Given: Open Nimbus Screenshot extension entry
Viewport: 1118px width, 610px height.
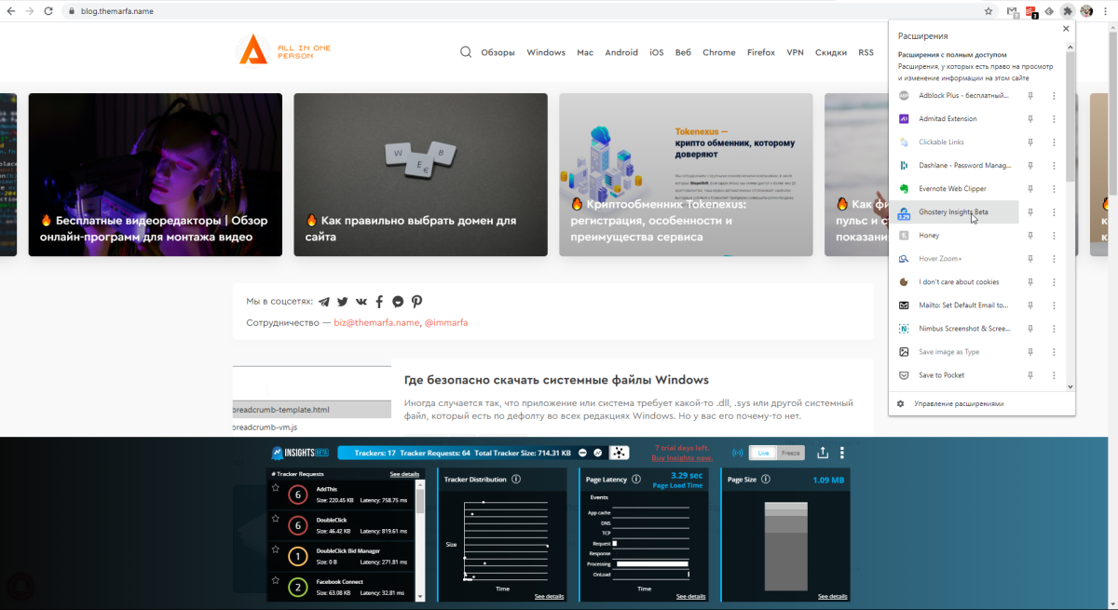Looking at the screenshot, I should (x=955, y=329).
